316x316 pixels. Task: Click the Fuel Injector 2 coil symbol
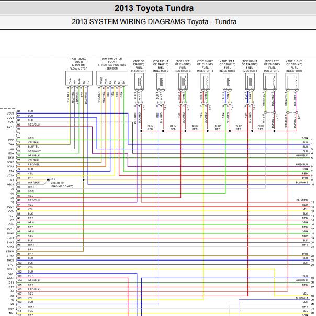point(161,82)
